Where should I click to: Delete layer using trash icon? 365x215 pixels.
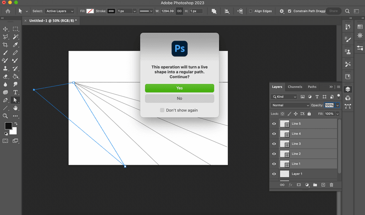tap(332, 185)
